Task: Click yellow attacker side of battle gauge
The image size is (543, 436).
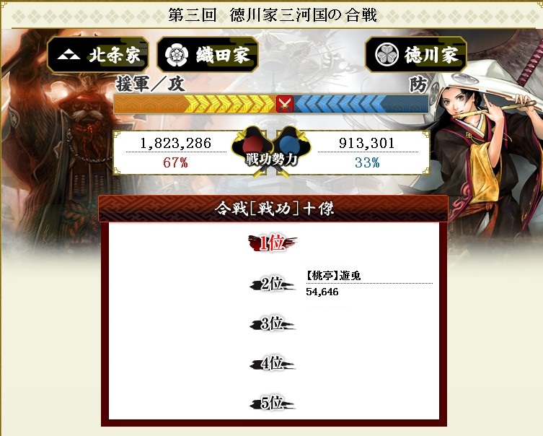Action: pyautogui.click(x=195, y=104)
